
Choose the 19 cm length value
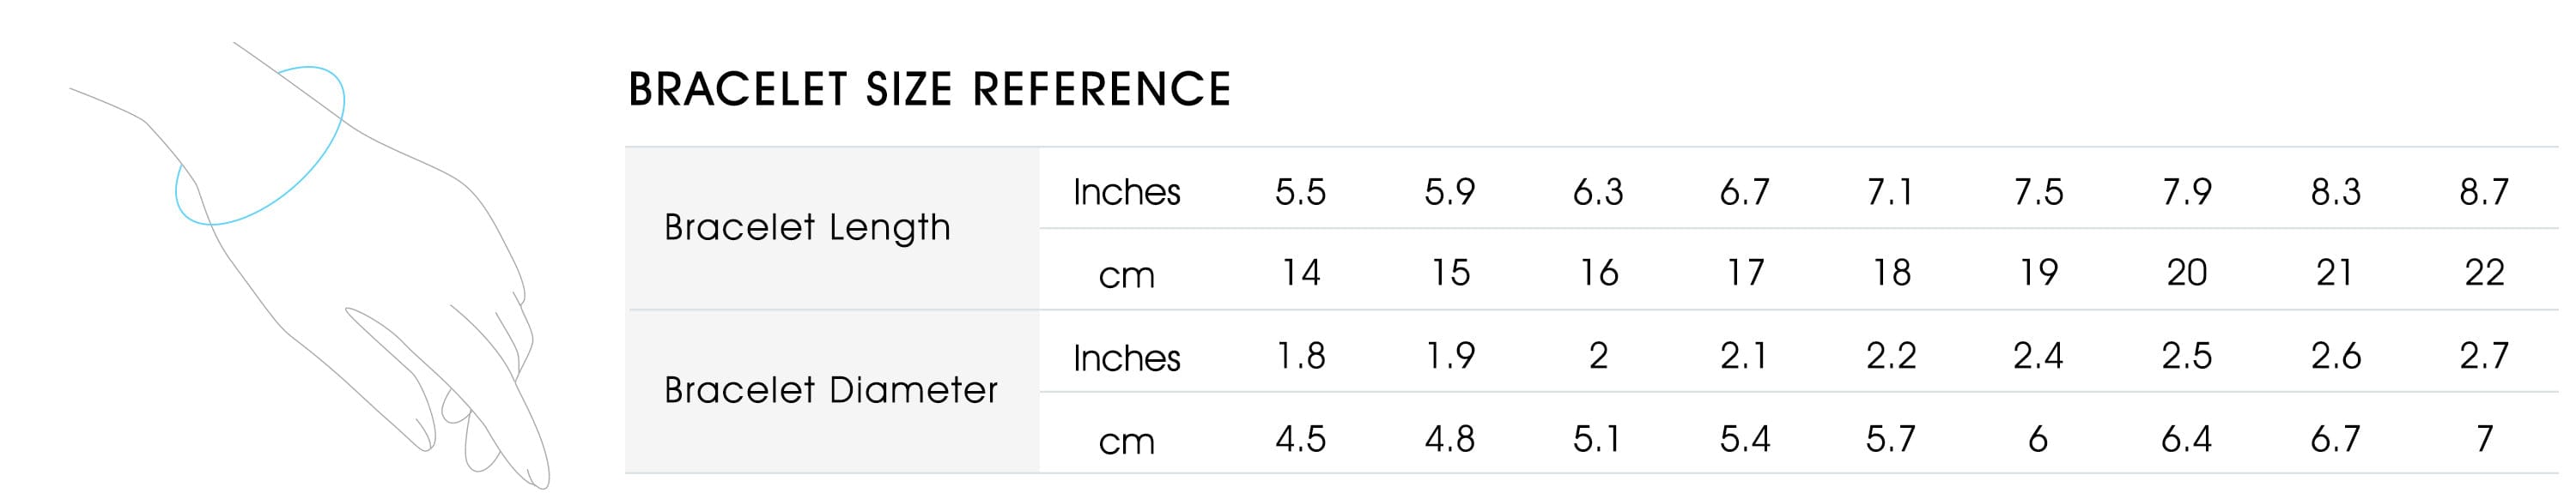2038,273
